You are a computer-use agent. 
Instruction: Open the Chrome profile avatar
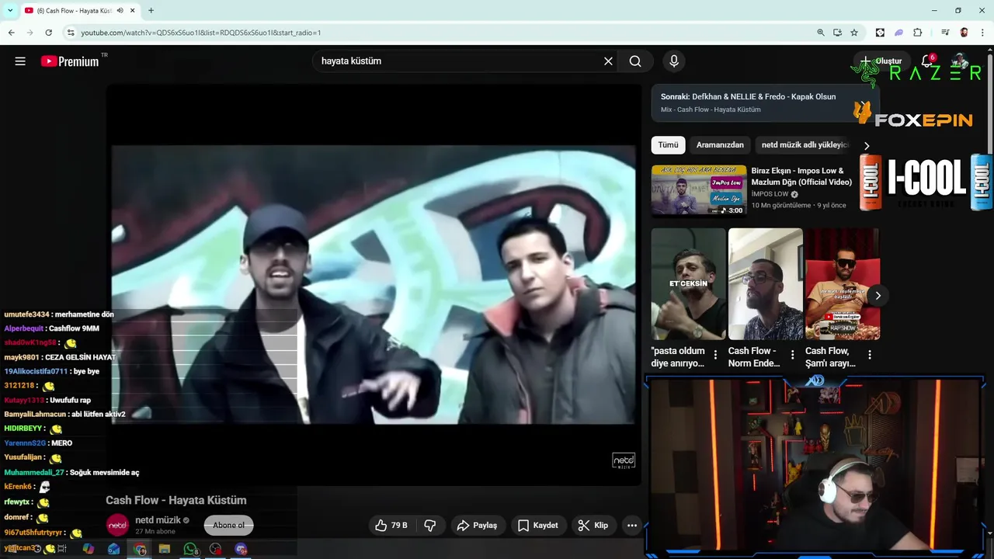tap(964, 33)
